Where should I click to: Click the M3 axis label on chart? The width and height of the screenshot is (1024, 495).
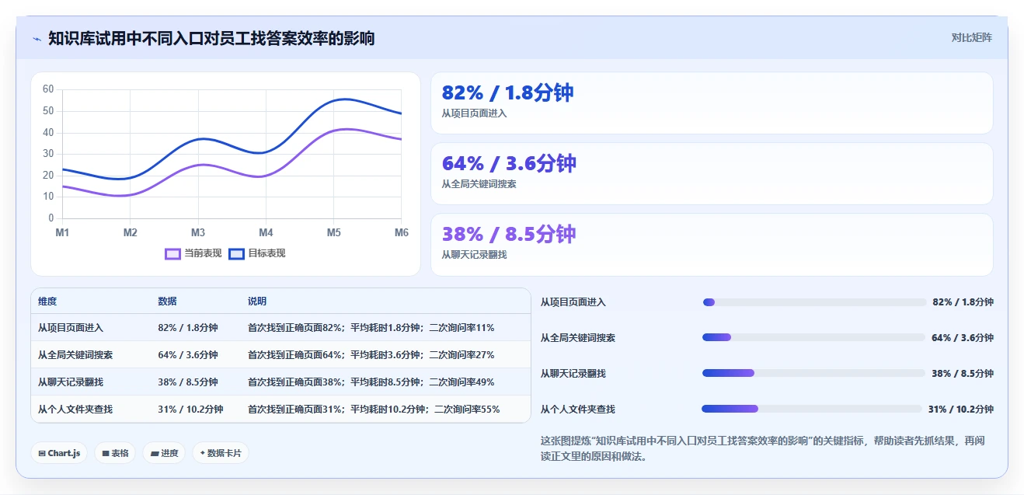tap(198, 232)
